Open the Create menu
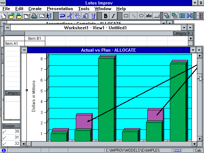Screen dimensions: 204x153 tap(35, 9)
